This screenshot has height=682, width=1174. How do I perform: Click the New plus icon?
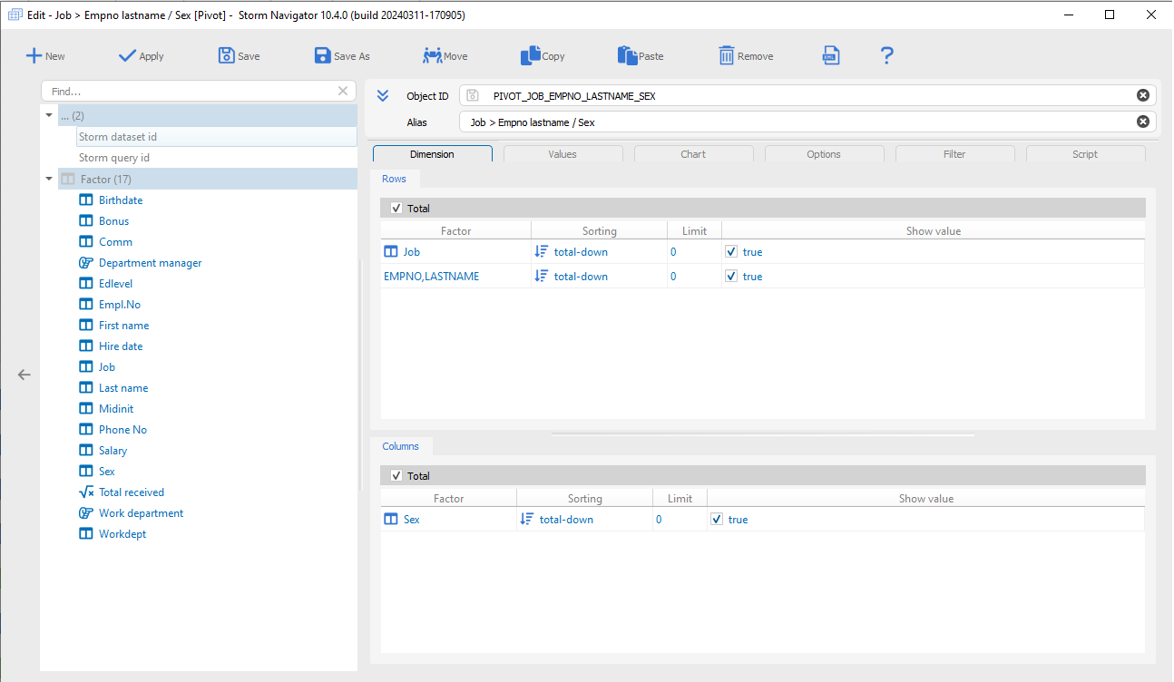34,56
